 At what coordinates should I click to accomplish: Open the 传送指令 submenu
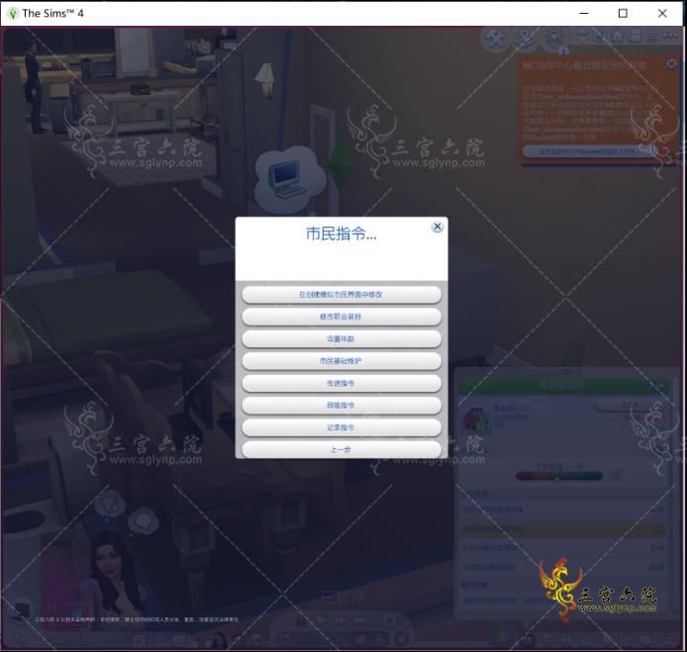tap(342, 384)
